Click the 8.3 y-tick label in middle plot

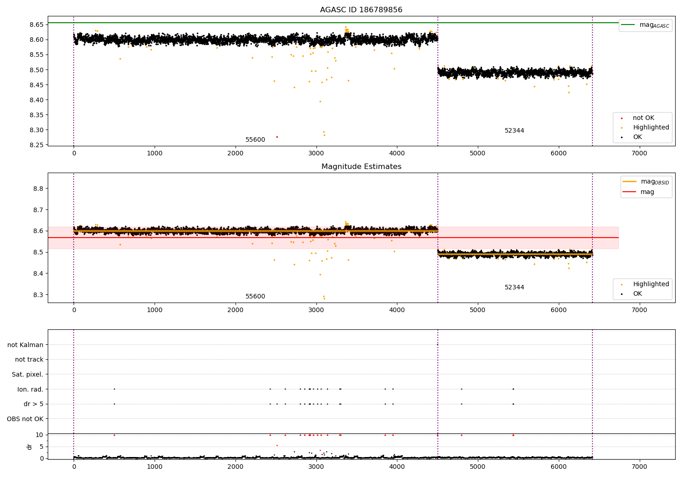(x=39, y=295)
